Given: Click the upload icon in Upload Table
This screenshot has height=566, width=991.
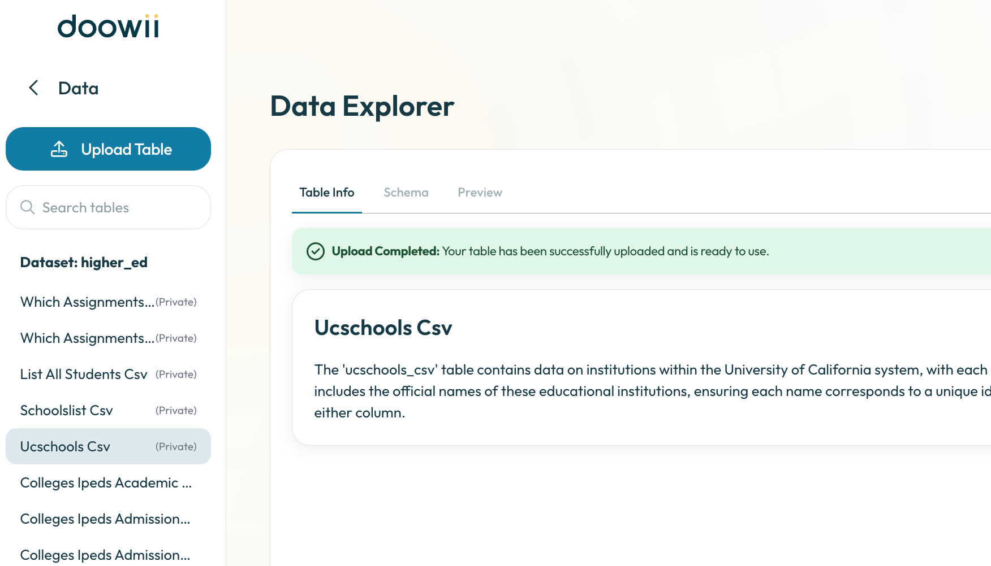Looking at the screenshot, I should pyautogui.click(x=59, y=149).
